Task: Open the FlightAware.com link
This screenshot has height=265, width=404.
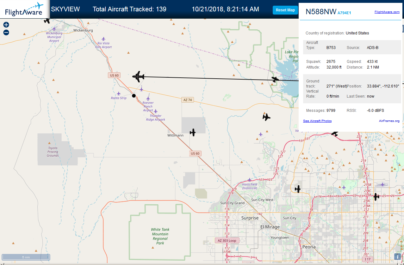Action: (x=387, y=12)
